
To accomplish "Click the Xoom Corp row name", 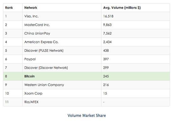I will pyautogui.click(x=33, y=93).
